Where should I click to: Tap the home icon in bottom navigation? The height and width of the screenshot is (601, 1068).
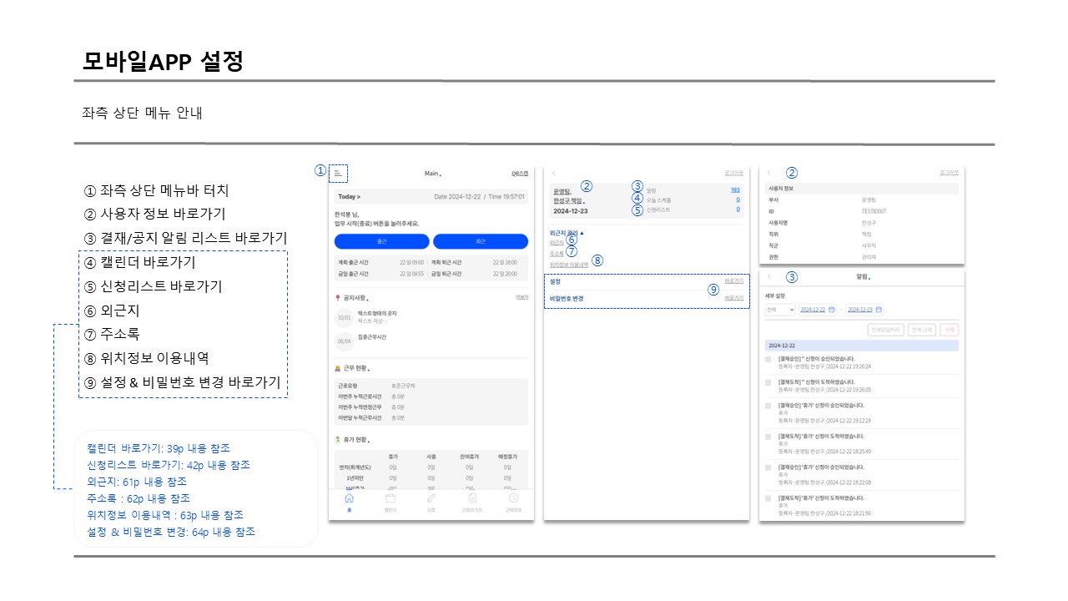point(349,499)
